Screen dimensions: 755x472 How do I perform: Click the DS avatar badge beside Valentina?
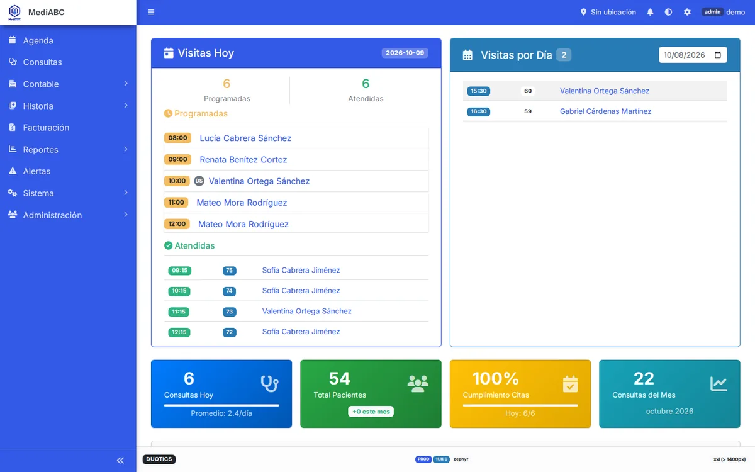[x=199, y=181]
